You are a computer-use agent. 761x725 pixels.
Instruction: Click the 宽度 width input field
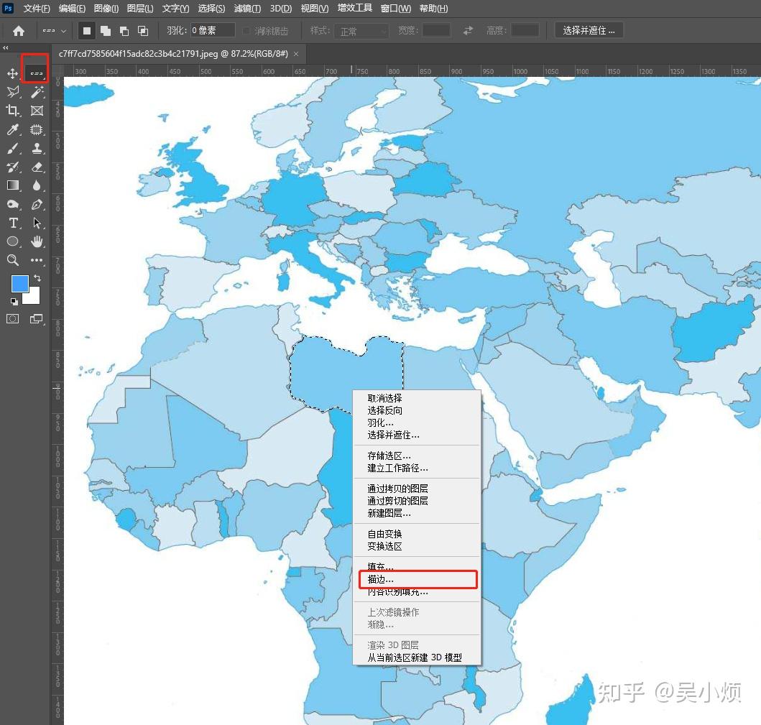coord(436,31)
